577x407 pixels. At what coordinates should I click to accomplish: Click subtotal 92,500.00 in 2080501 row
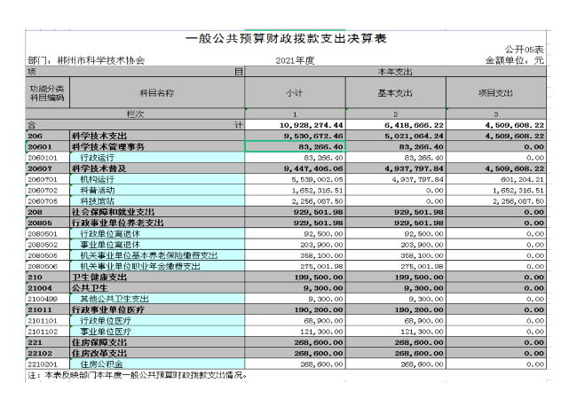(x=295, y=234)
